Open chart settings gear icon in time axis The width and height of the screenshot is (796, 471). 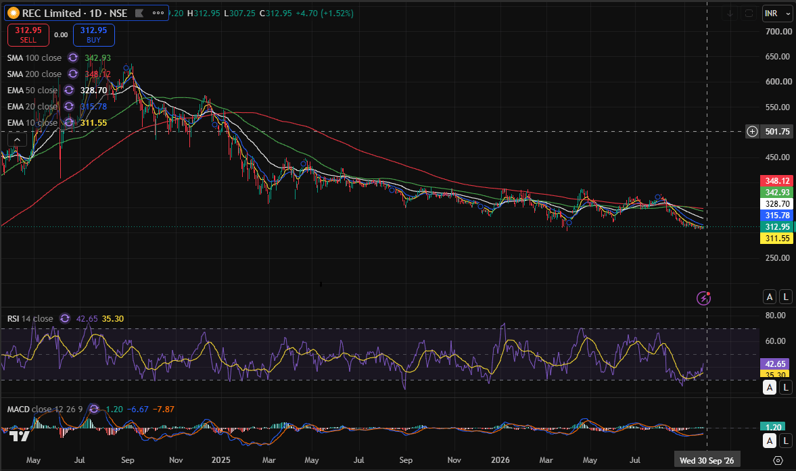[778, 460]
